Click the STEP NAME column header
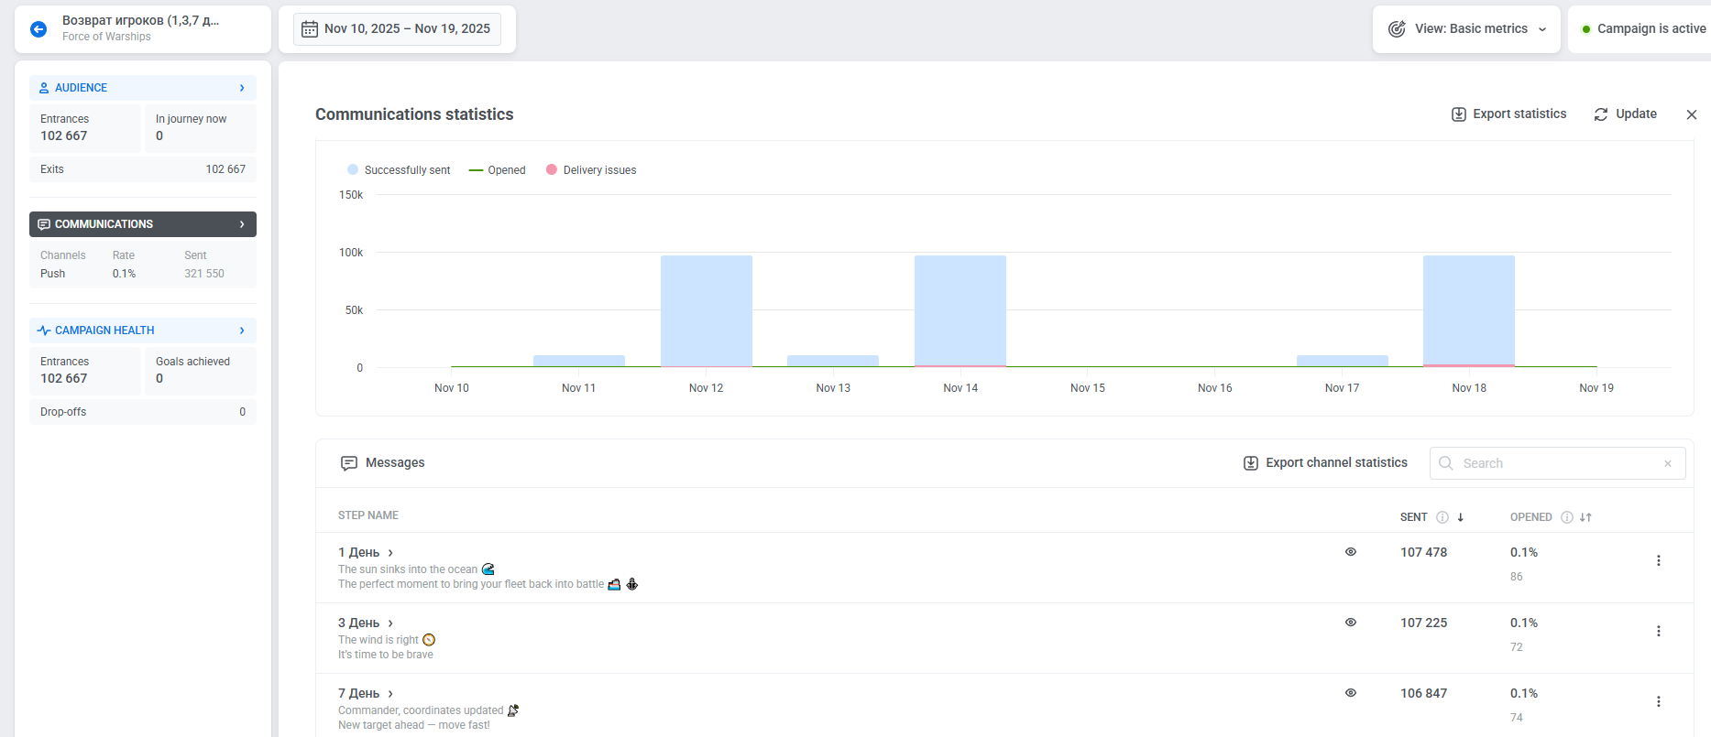Screen dimensions: 1711x737 368,515
